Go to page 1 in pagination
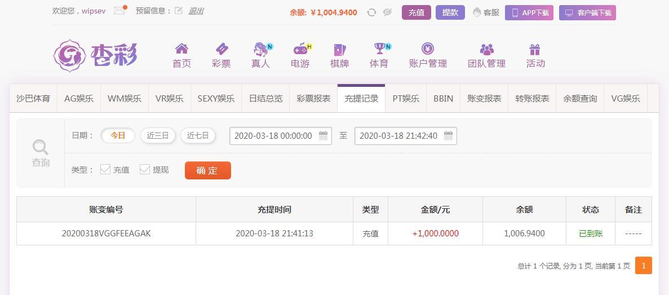The width and height of the screenshot is (669, 295). click(644, 266)
